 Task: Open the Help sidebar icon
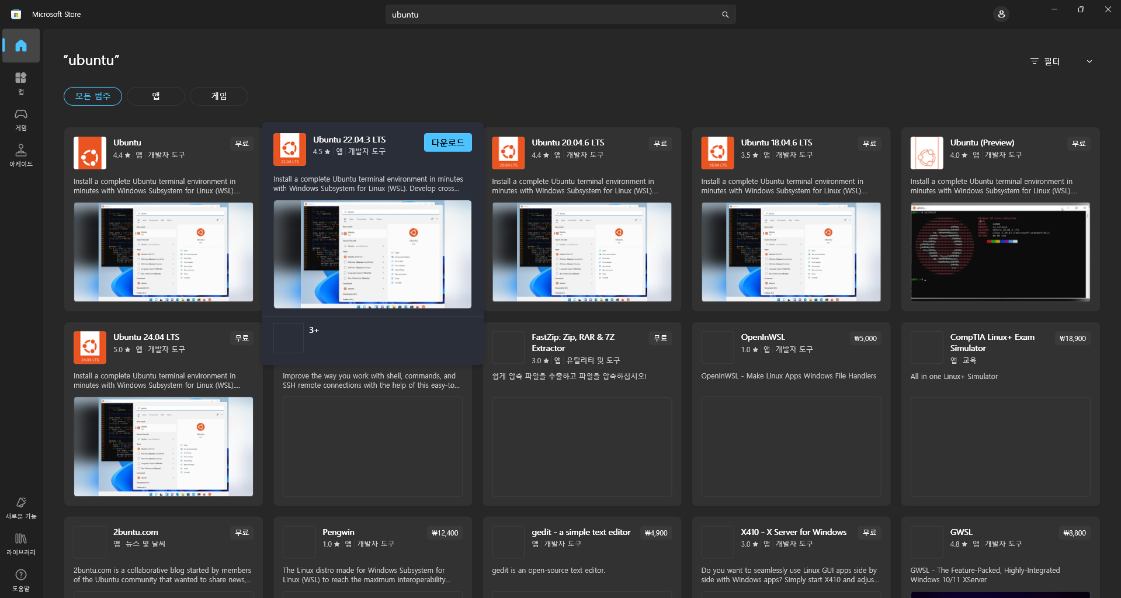[21, 580]
